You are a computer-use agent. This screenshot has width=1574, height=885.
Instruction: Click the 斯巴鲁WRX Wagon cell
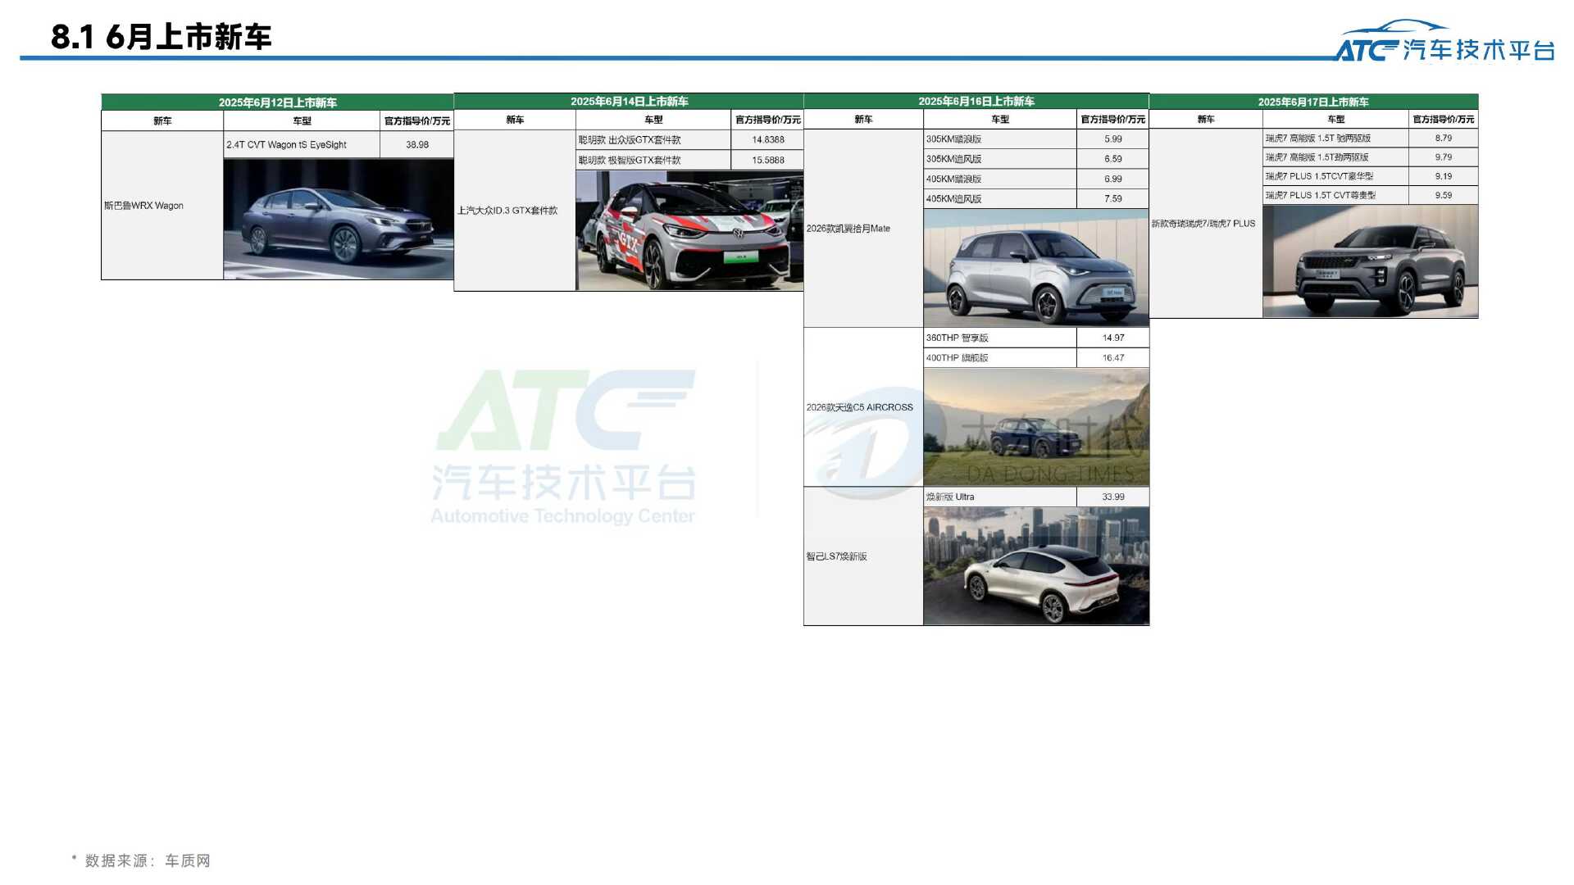(162, 206)
